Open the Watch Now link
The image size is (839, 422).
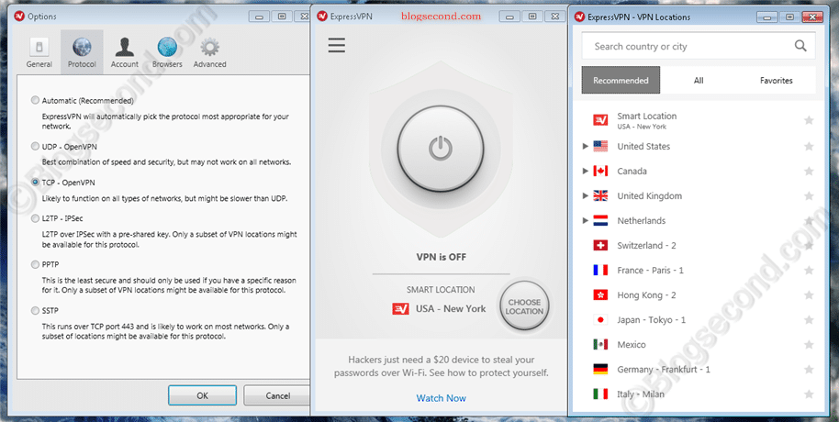(441, 398)
